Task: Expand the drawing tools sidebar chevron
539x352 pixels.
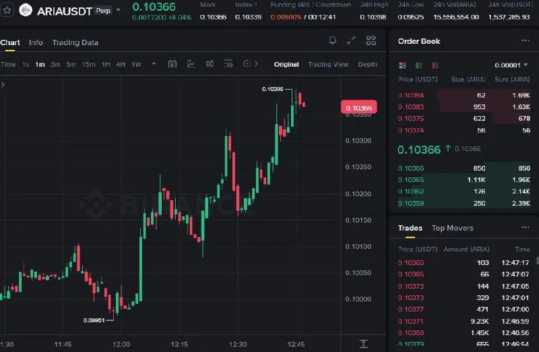Action: click(3, 84)
